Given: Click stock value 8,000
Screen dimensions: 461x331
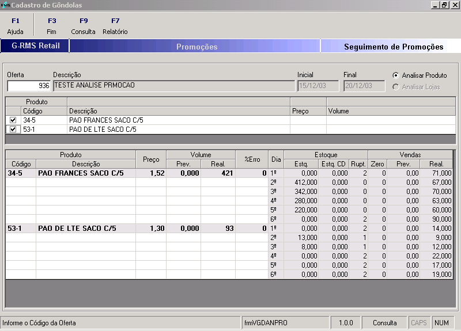Looking at the screenshot, I should point(301,247).
